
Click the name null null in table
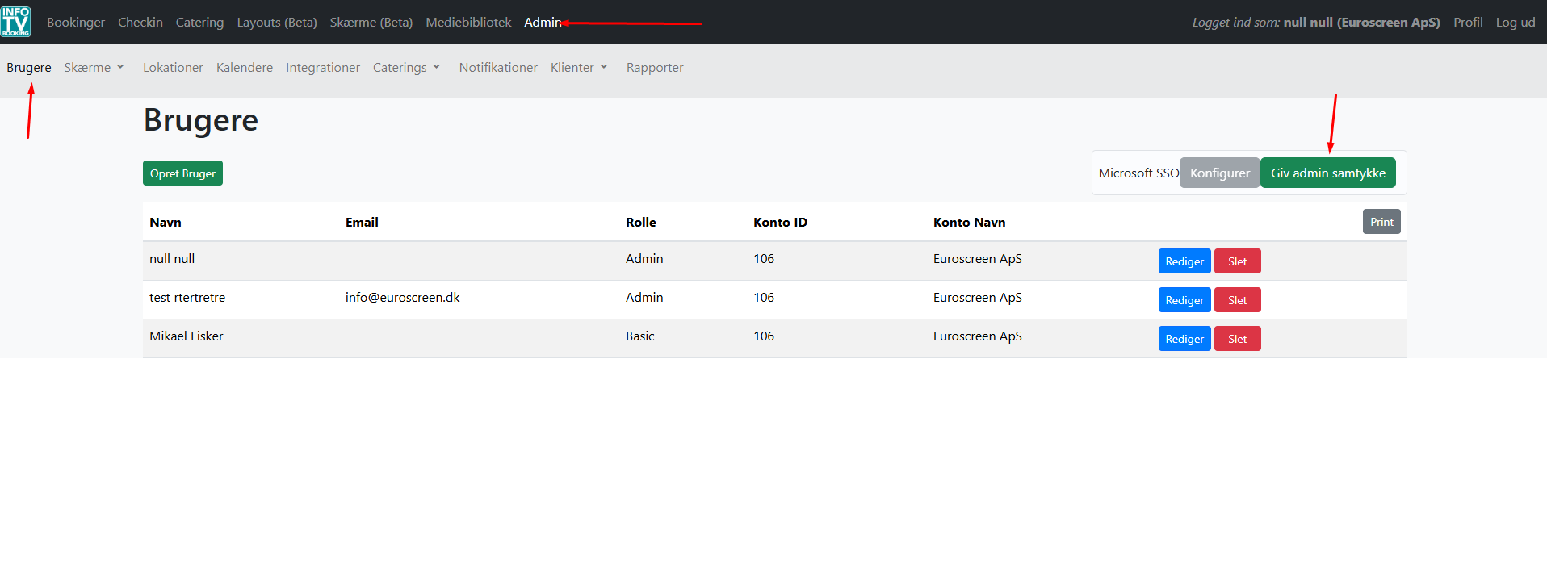pos(172,259)
